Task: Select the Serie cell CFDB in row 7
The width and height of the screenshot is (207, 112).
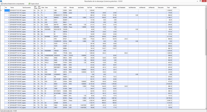Action: 49,25
